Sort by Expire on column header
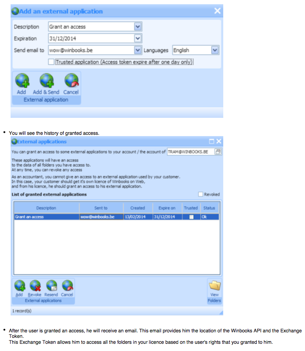This screenshot has width=305, height=351. [x=167, y=208]
